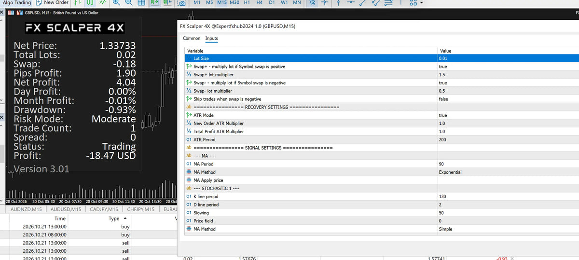The image size is (579, 260).
Task: Select the H4 timeframe
Action: [260, 3]
